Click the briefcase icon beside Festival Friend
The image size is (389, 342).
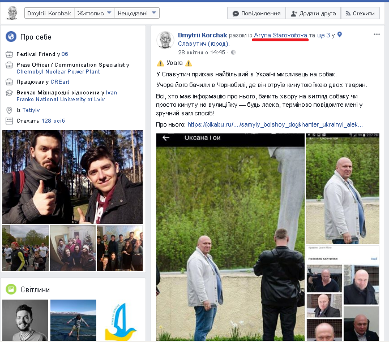[x=9, y=54]
